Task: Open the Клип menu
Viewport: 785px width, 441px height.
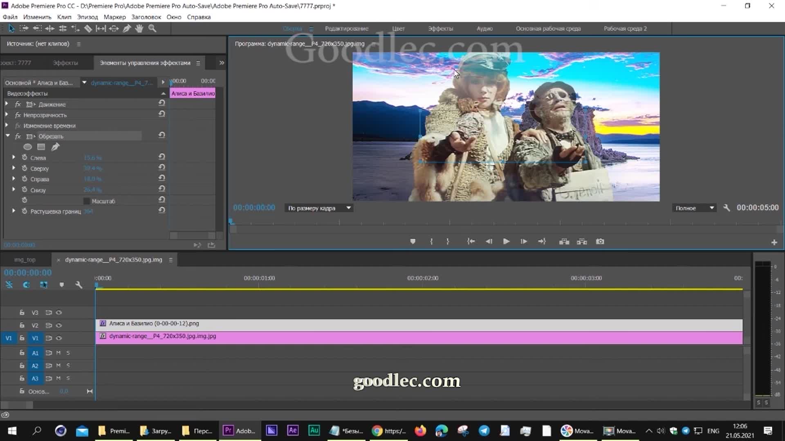Action: pos(64,17)
